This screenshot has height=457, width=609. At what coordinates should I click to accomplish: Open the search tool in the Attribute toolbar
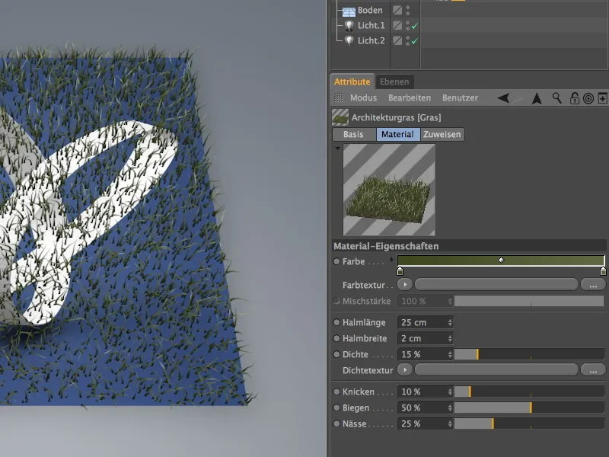[x=556, y=97]
